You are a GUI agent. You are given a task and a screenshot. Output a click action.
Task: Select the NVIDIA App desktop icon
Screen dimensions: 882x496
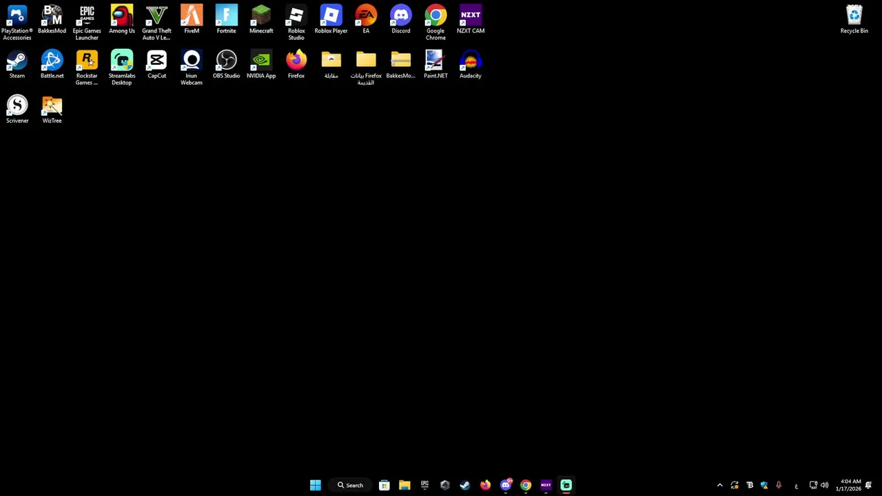coord(261,64)
